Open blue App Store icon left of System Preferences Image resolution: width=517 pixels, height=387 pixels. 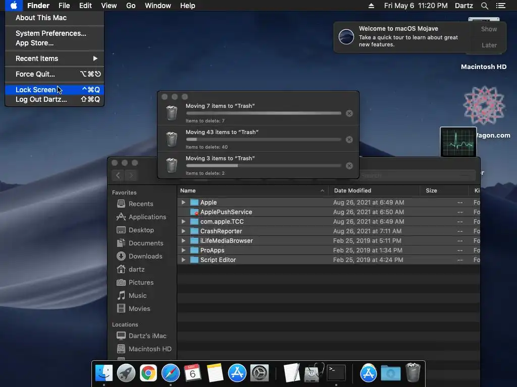237,373
